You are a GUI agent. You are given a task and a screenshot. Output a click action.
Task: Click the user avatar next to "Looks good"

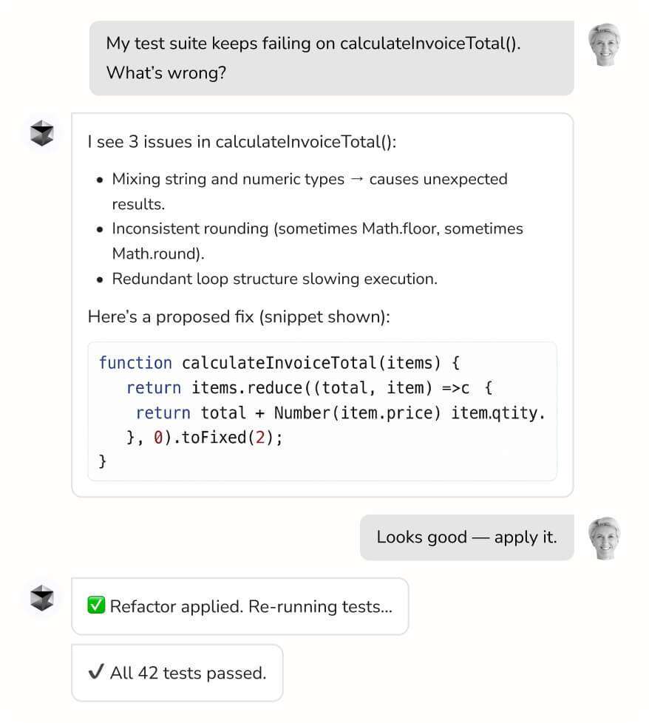(x=603, y=537)
